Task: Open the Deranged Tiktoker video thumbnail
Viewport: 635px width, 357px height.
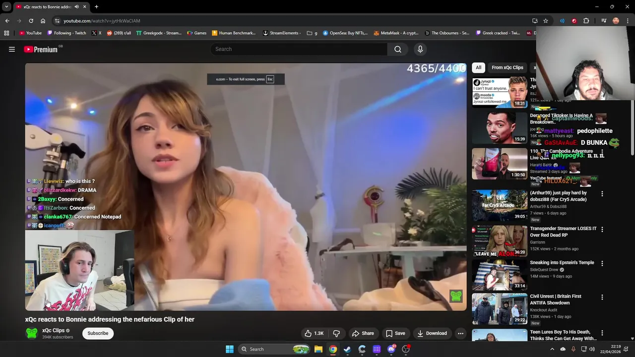Action: point(500,128)
